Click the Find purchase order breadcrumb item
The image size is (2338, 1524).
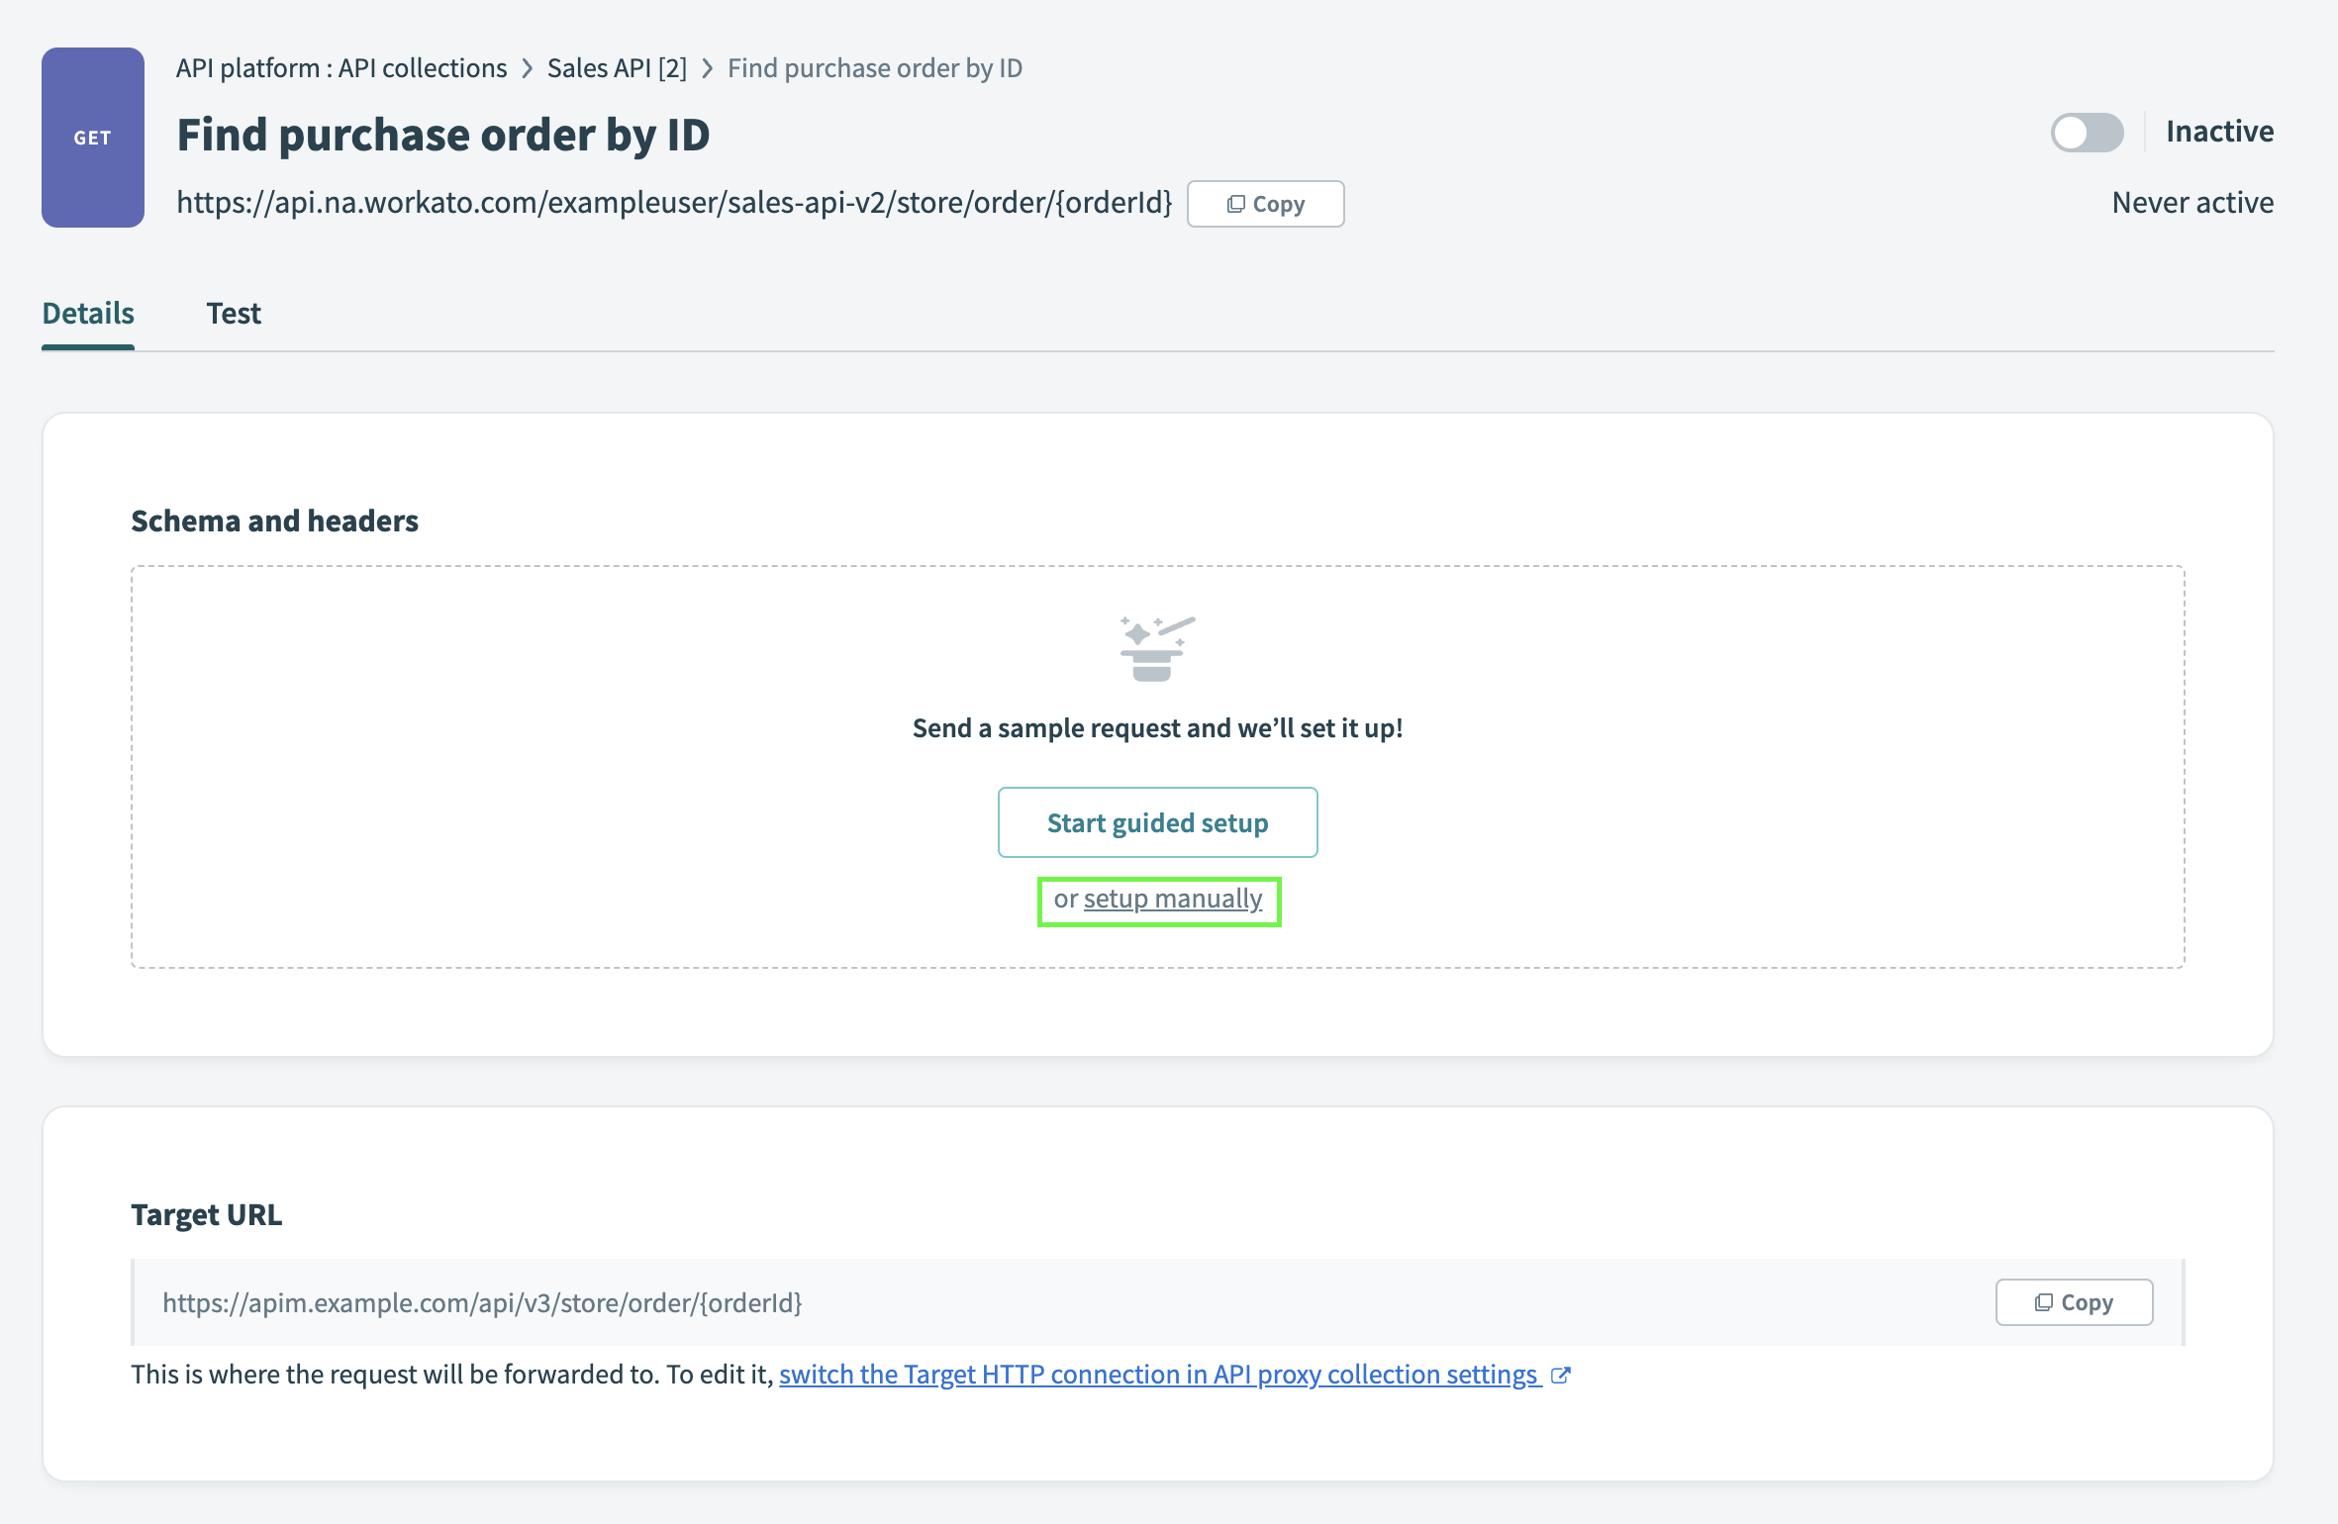[x=875, y=68]
